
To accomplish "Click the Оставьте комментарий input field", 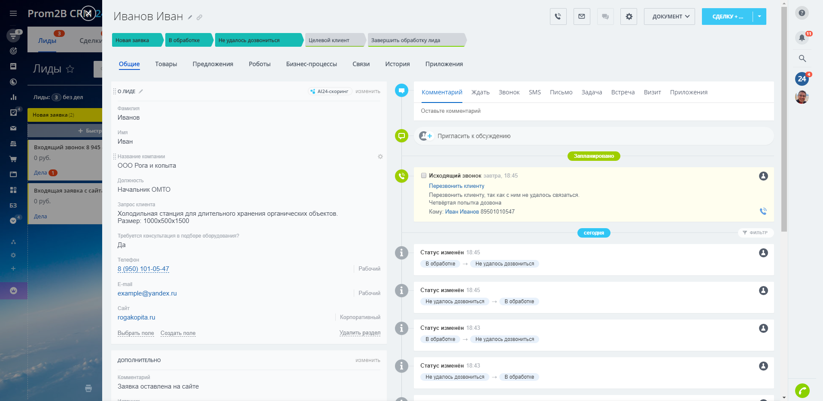I will [x=592, y=111].
